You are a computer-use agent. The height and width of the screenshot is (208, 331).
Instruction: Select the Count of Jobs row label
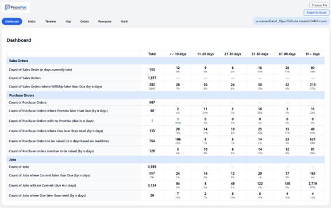[19, 167]
